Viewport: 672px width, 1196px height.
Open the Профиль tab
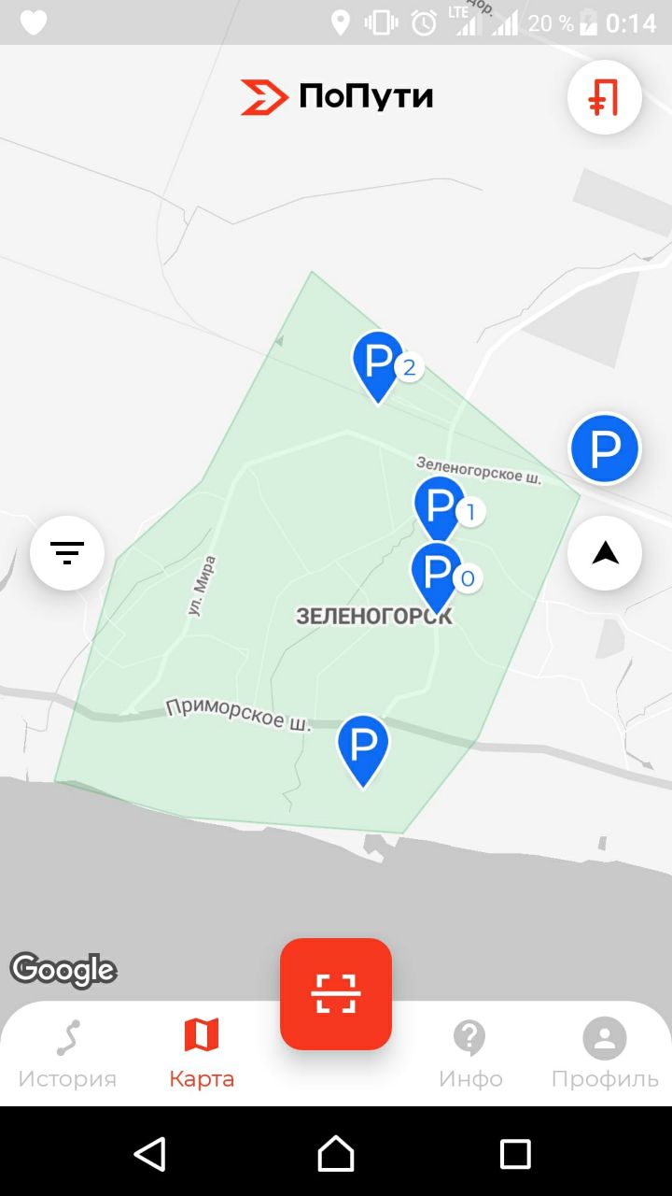click(x=605, y=1054)
